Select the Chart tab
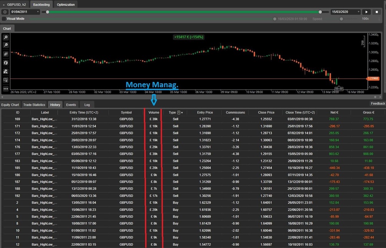The height and width of the screenshot is (248, 386). (7, 28)
